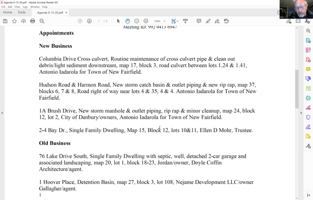Go to next page arrow

pos(89,21)
